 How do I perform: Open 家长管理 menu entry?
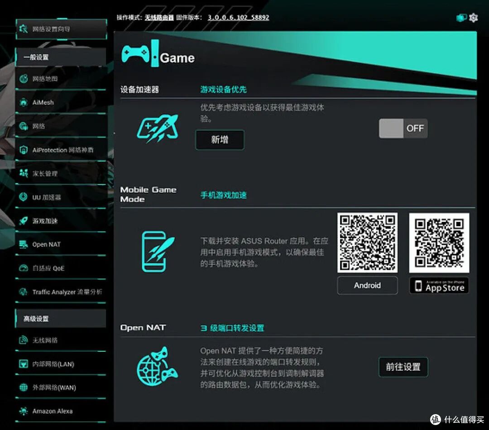tap(61, 174)
